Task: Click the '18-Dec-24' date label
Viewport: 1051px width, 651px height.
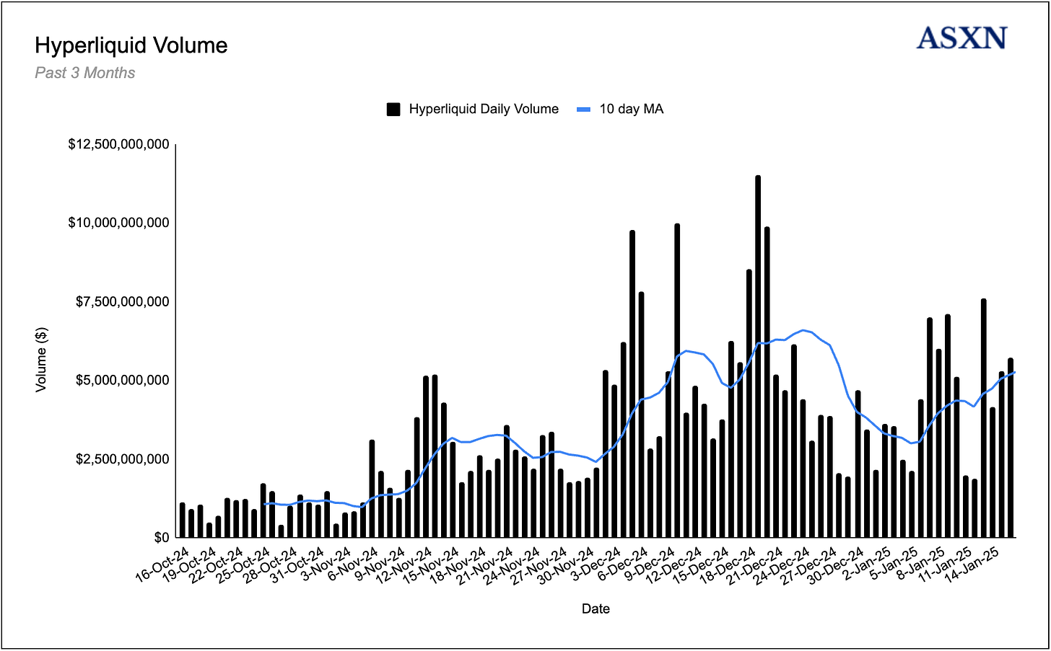Action: [729, 564]
